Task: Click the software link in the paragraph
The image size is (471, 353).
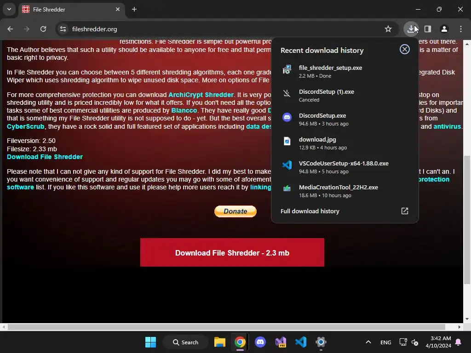Action: (20, 188)
